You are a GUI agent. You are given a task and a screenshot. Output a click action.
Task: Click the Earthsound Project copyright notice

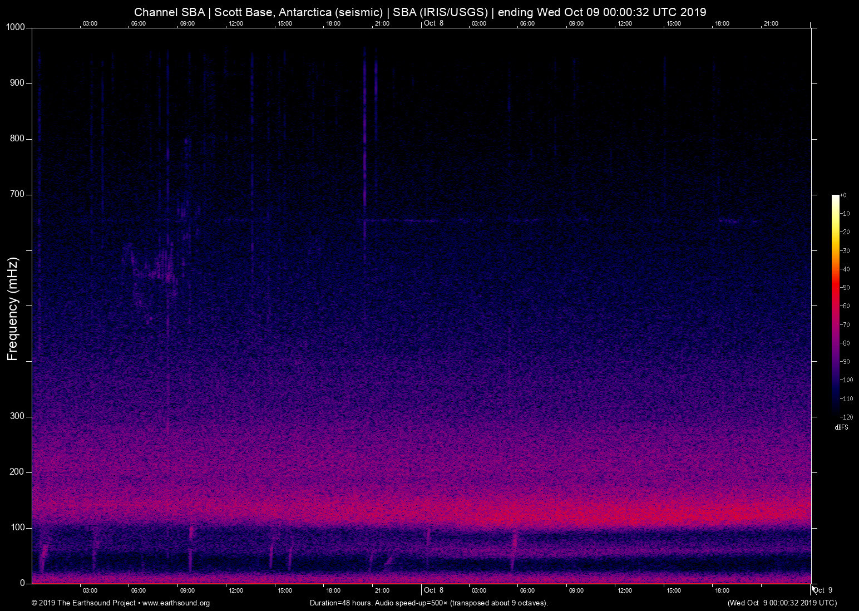coord(82,603)
